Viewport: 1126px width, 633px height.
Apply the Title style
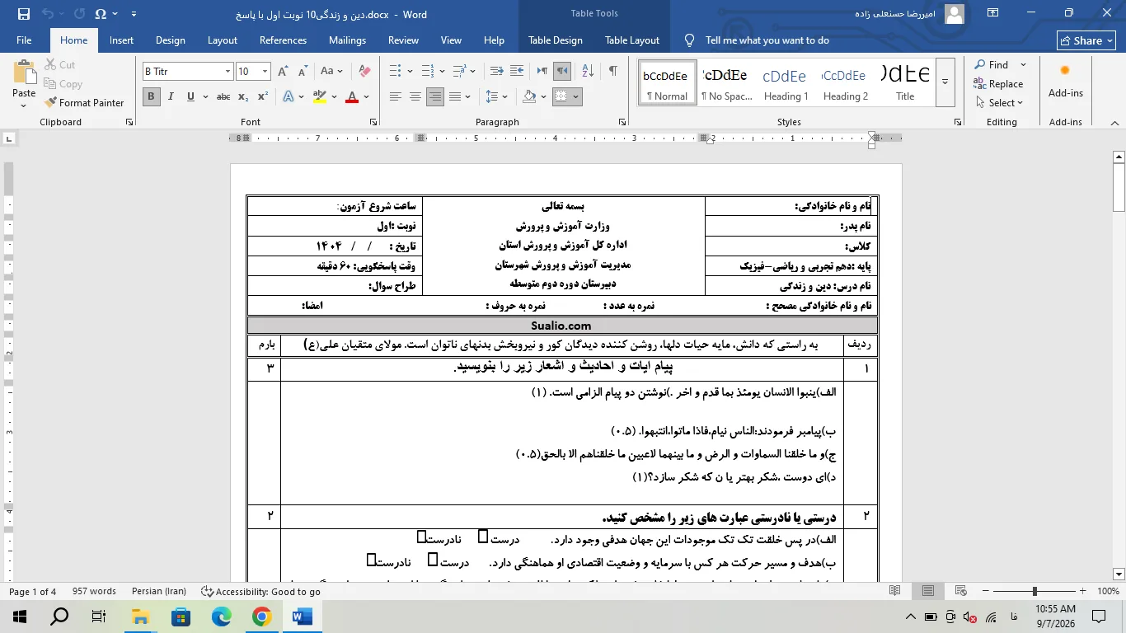pyautogui.click(x=905, y=82)
